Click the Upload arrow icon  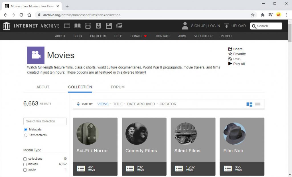[226, 26]
